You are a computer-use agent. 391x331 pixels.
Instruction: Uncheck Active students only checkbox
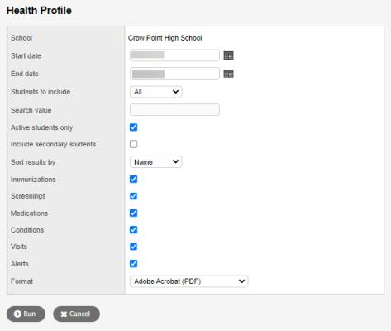(134, 127)
